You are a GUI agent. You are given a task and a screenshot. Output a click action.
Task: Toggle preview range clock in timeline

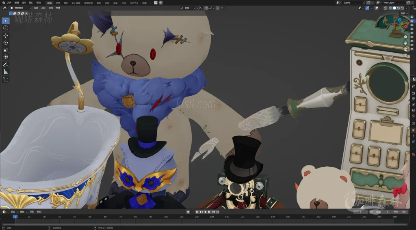(371, 212)
